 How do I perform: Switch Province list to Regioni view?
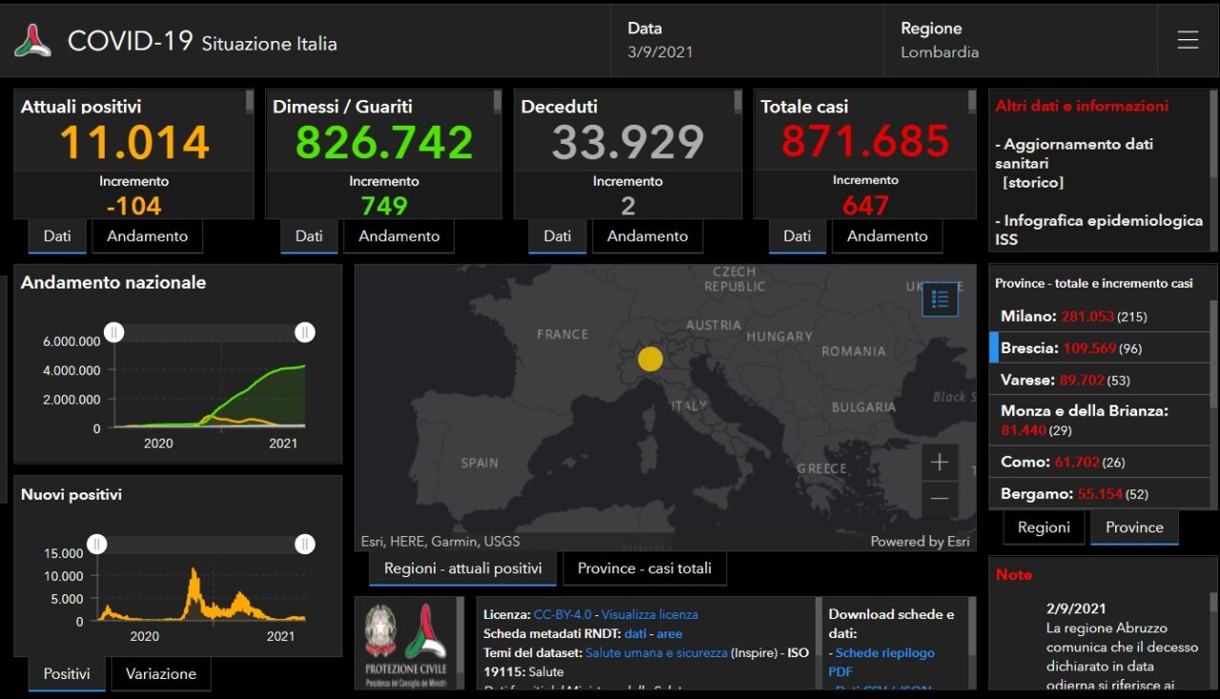pyautogui.click(x=1044, y=527)
